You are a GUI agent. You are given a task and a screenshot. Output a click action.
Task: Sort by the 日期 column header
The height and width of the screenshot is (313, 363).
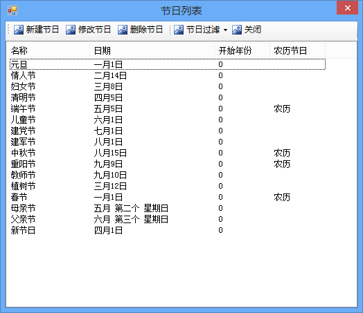152,50
